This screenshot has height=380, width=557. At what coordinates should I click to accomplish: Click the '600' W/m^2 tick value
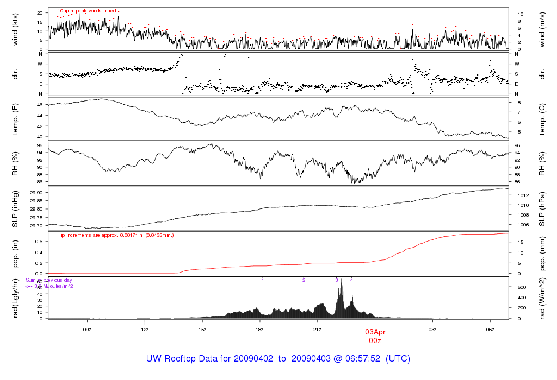pyautogui.click(x=522, y=287)
